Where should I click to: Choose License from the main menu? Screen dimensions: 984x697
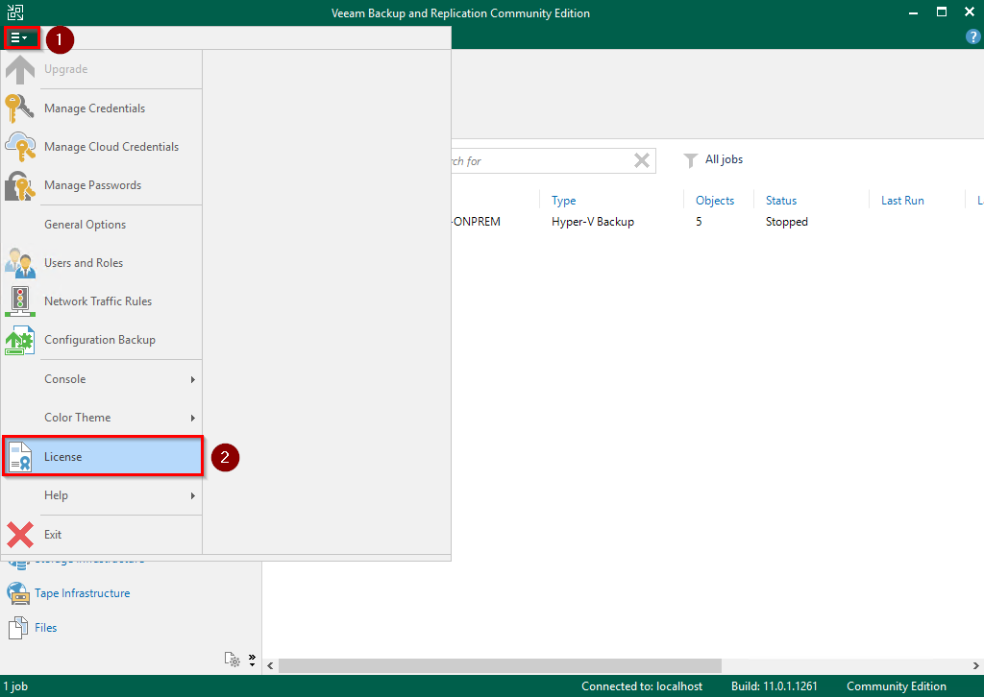pyautogui.click(x=102, y=456)
